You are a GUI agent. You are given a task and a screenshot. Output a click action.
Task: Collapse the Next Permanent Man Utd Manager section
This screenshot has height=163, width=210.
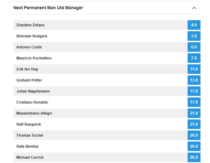pos(194,8)
